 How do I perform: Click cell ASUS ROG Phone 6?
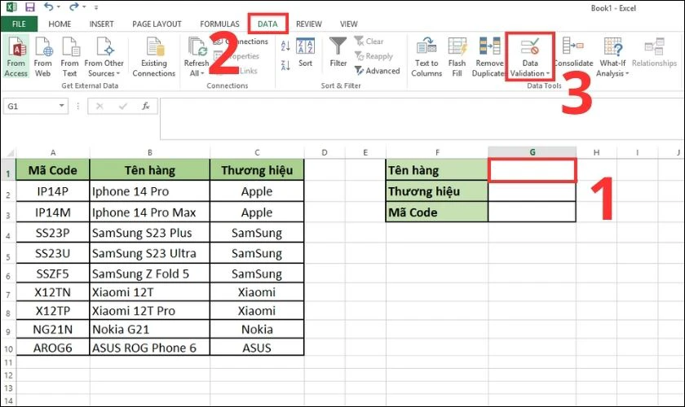[x=150, y=348]
